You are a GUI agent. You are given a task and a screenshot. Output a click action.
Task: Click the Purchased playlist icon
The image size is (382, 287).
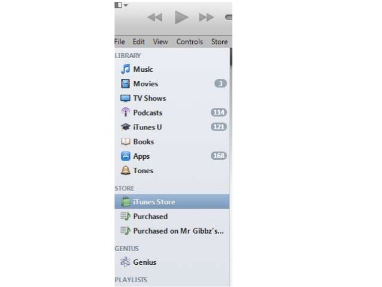pos(126,216)
